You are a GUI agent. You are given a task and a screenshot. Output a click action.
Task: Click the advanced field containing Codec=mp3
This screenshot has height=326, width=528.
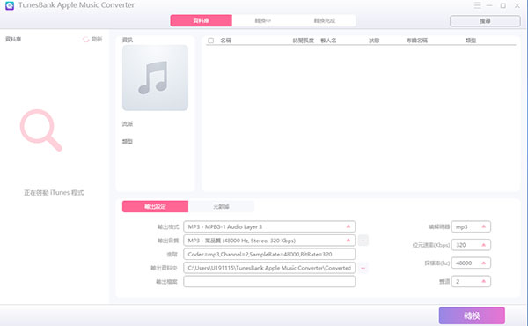coord(269,255)
